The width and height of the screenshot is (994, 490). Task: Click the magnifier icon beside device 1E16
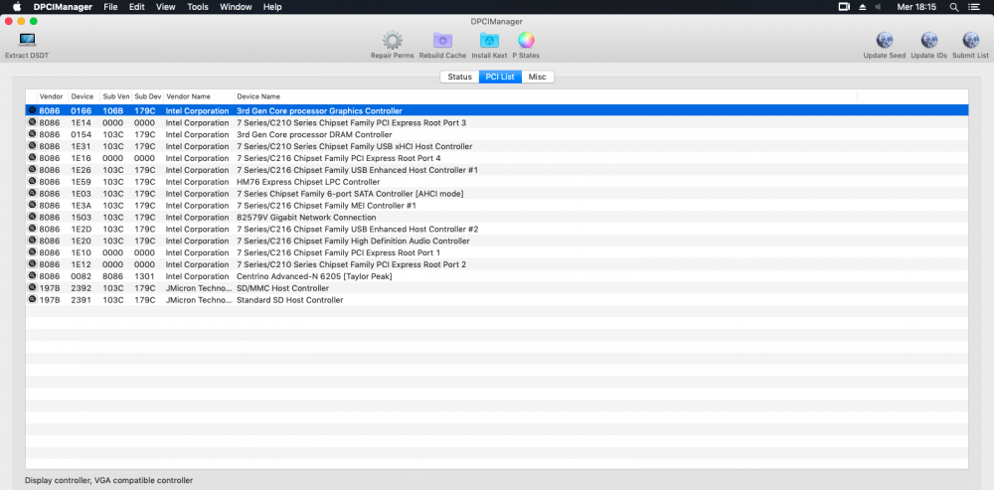pyautogui.click(x=32, y=158)
